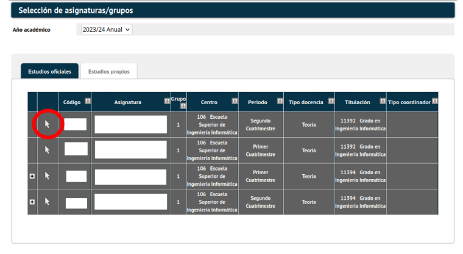Click 'Teoría' in the 11394 Segundo Cuatrimestre row
The height and width of the screenshot is (254, 463).
point(309,202)
